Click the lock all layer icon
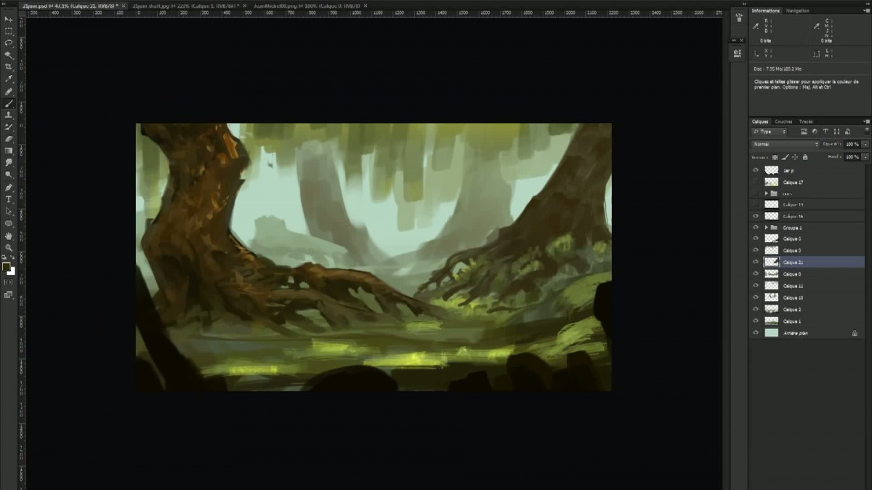The width and height of the screenshot is (872, 490). 805,156
